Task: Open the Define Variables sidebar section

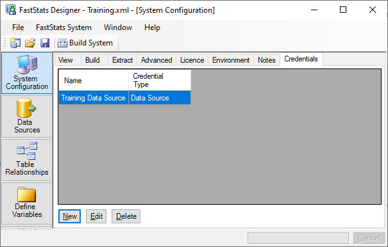Action: (x=27, y=203)
